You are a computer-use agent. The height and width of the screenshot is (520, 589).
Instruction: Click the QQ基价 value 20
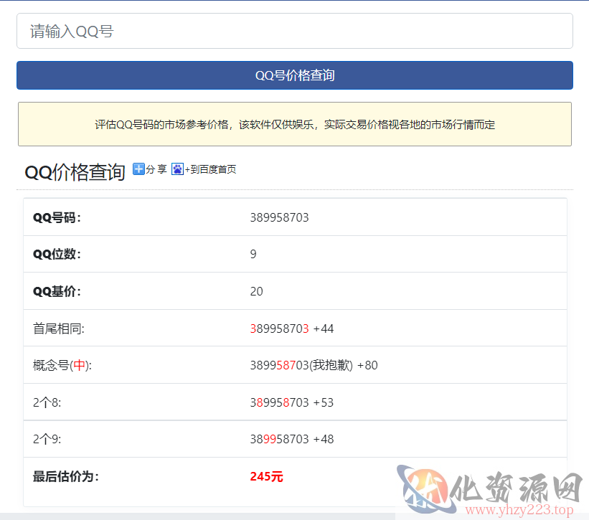pos(257,291)
